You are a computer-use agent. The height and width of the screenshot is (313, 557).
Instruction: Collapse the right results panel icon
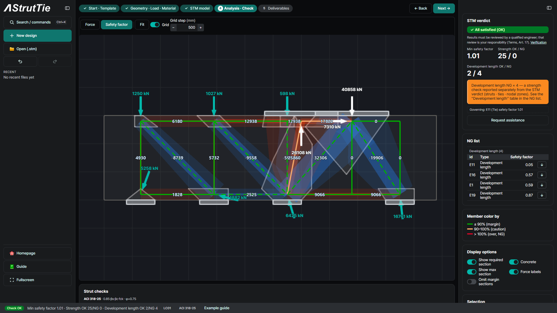coord(549,8)
